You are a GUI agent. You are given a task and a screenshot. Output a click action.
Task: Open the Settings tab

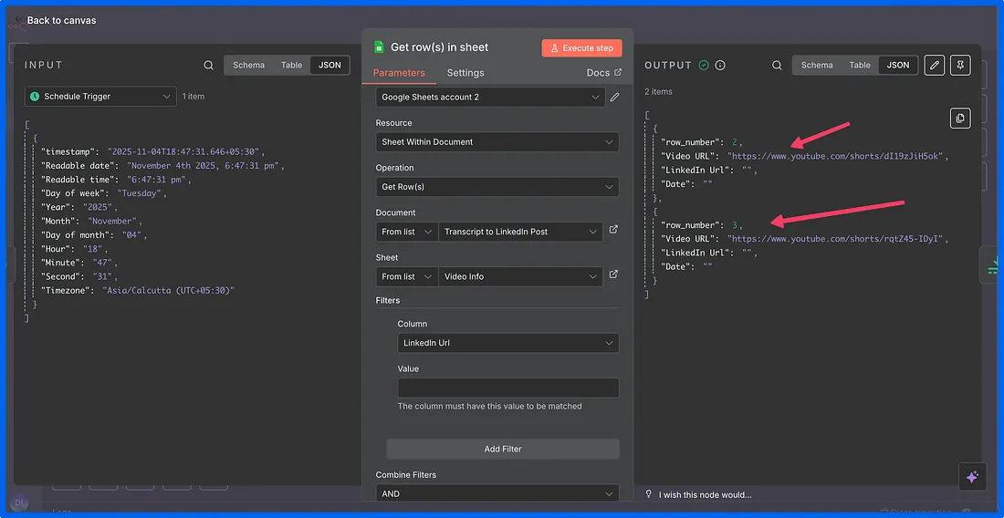[x=465, y=73]
